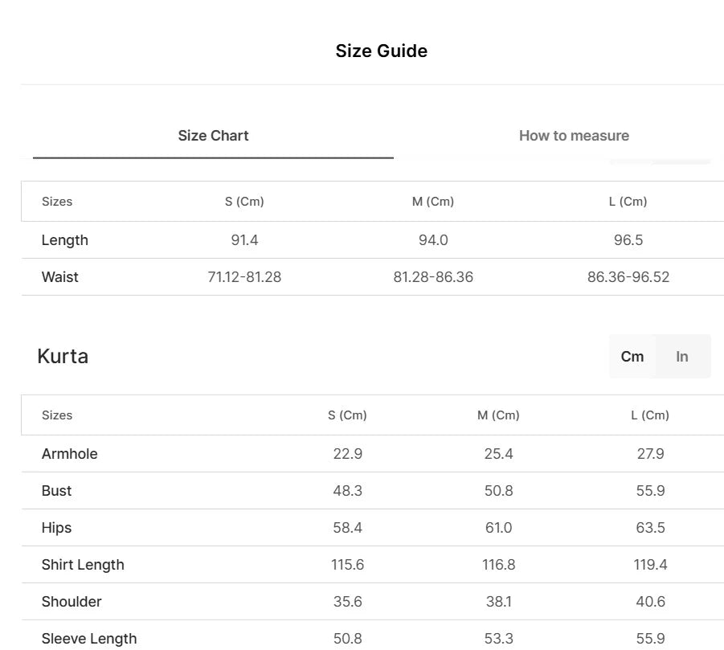Click the Length row label
724x650 pixels.
[65, 240]
